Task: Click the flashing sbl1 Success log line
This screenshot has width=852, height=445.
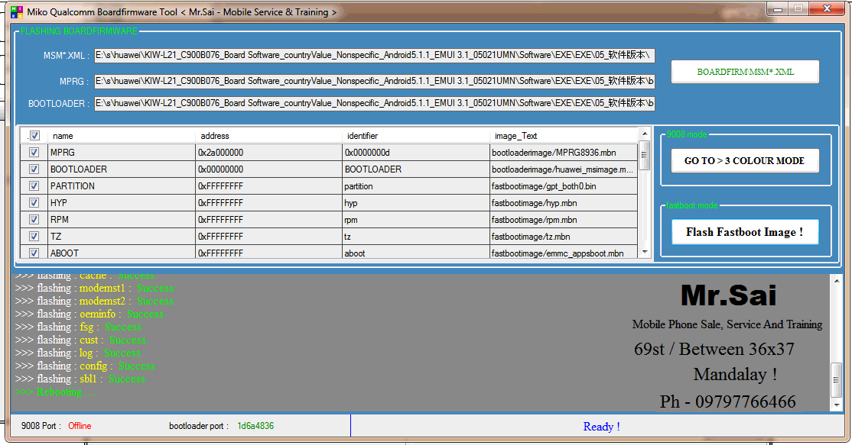Action: click(80, 379)
